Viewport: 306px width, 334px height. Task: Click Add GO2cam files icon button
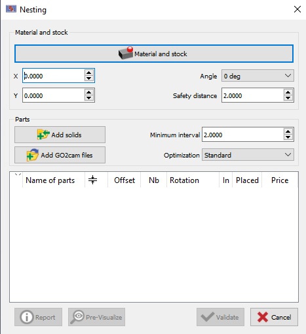(60, 155)
